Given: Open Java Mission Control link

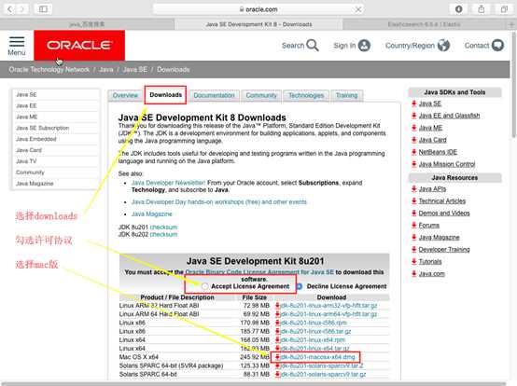Looking at the screenshot, I should (447, 164).
